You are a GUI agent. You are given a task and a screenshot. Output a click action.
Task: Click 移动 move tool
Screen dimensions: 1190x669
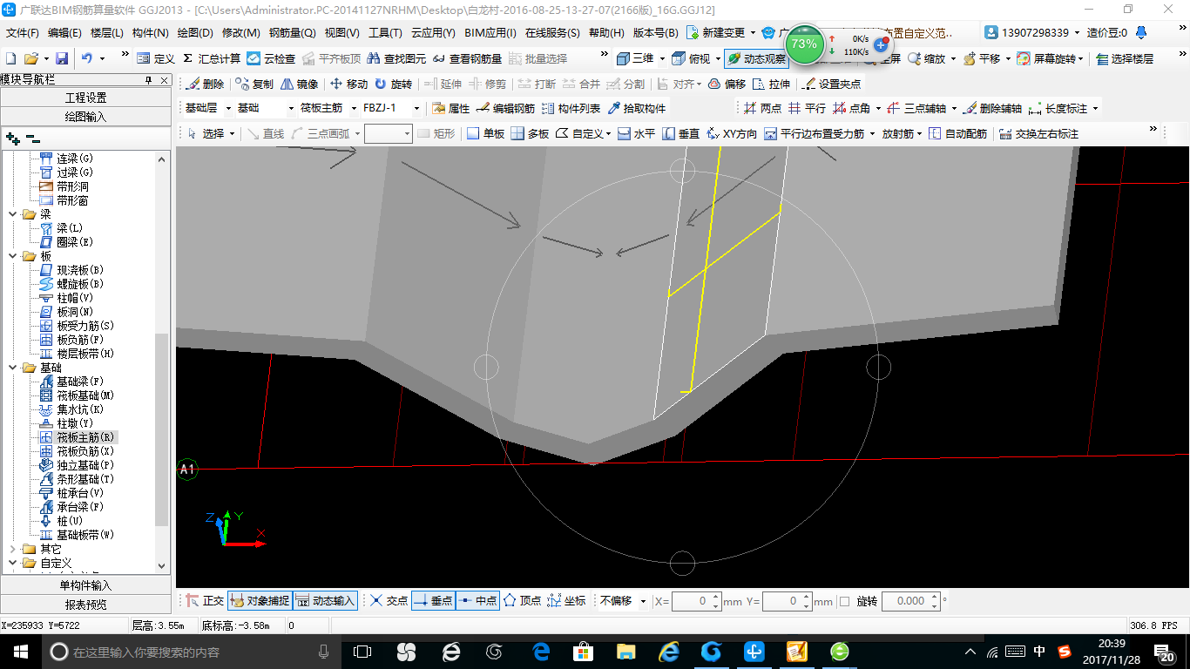tap(348, 84)
